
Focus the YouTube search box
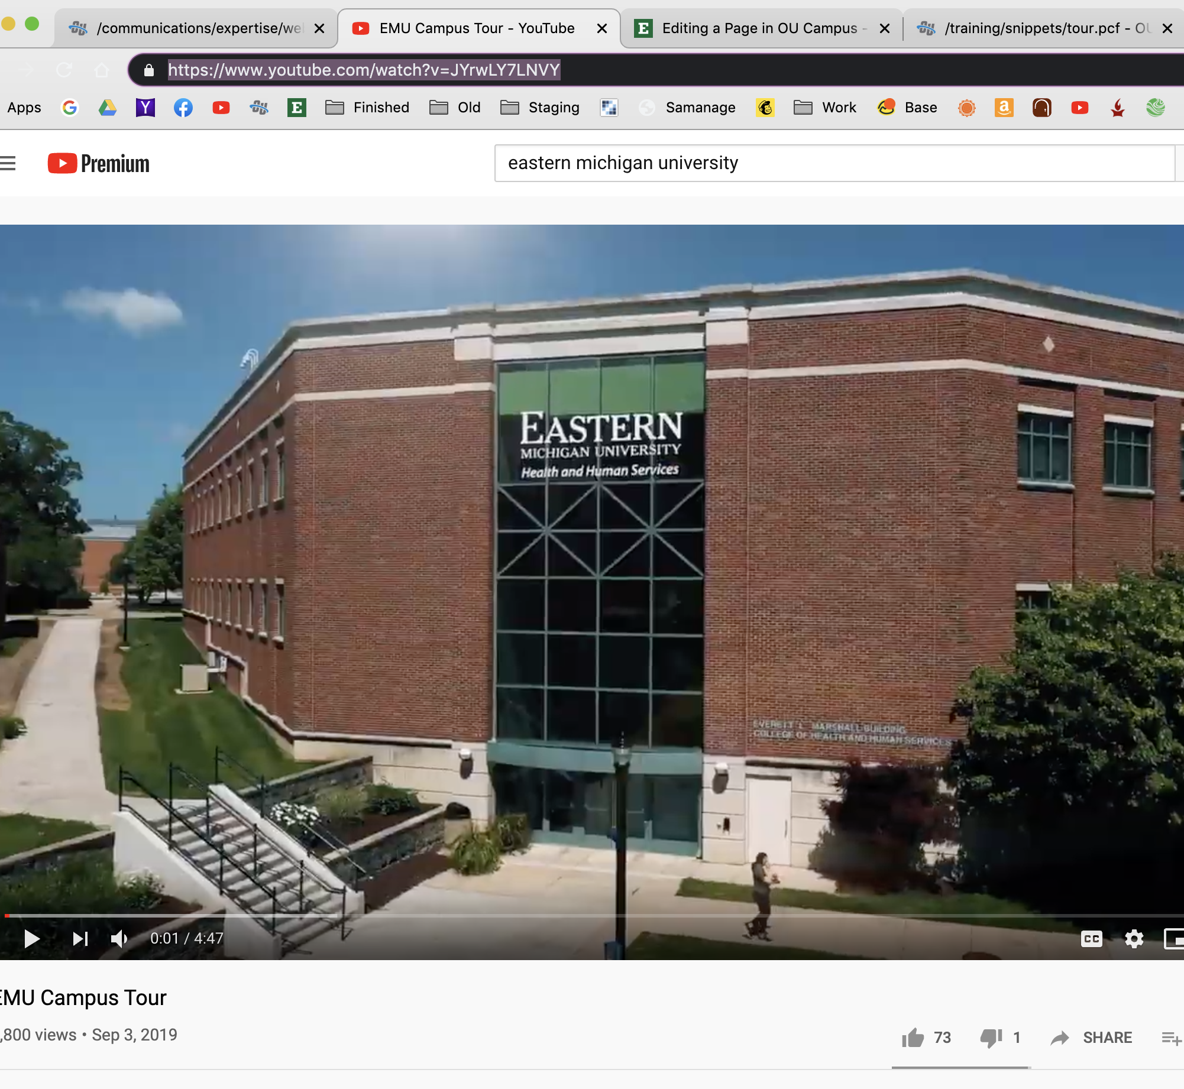tap(834, 163)
